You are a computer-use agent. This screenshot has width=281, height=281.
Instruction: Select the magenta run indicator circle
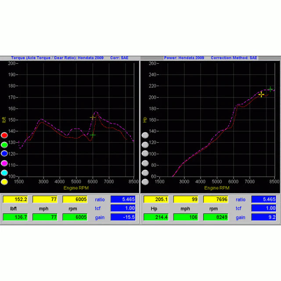4,163
